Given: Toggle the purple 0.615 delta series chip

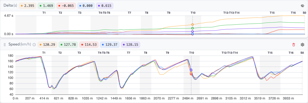Looking at the screenshot, I should point(105,5).
